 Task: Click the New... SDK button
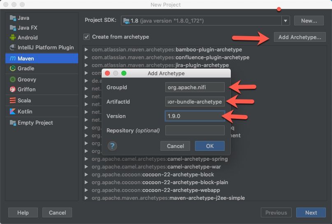pyautogui.click(x=309, y=21)
